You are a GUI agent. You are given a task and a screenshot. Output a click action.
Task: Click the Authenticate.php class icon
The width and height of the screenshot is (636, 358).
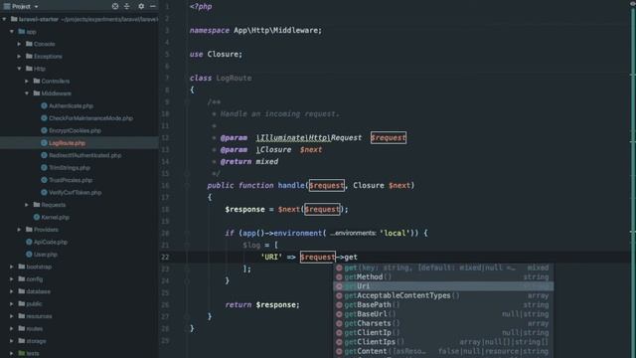(x=44, y=105)
